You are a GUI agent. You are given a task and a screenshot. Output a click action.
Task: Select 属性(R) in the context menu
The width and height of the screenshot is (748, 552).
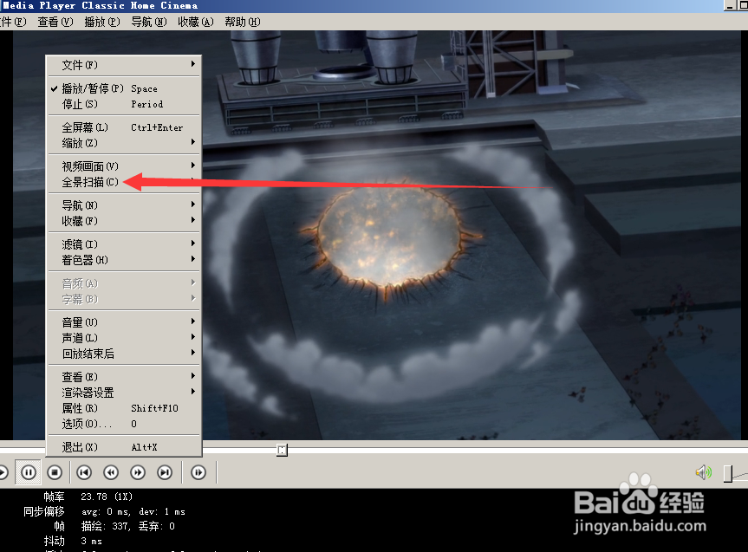coord(124,408)
